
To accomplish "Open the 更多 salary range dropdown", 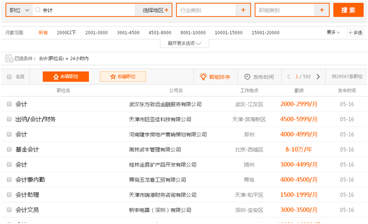I will (x=333, y=32).
